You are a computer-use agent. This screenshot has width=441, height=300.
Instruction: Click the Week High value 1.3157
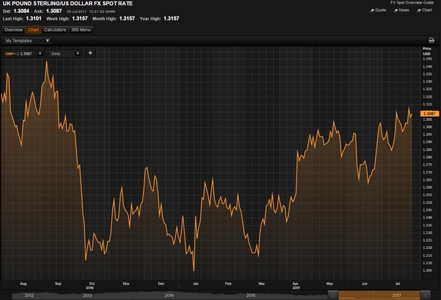pos(80,19)
